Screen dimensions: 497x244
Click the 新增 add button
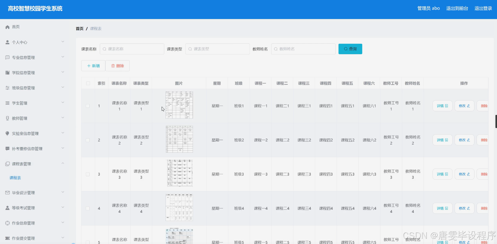coord(93,66)
